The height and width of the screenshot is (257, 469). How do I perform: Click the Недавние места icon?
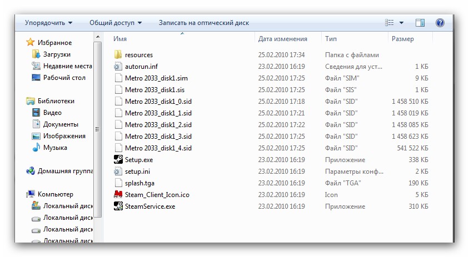pyautogui.click(x=36, y=66)
